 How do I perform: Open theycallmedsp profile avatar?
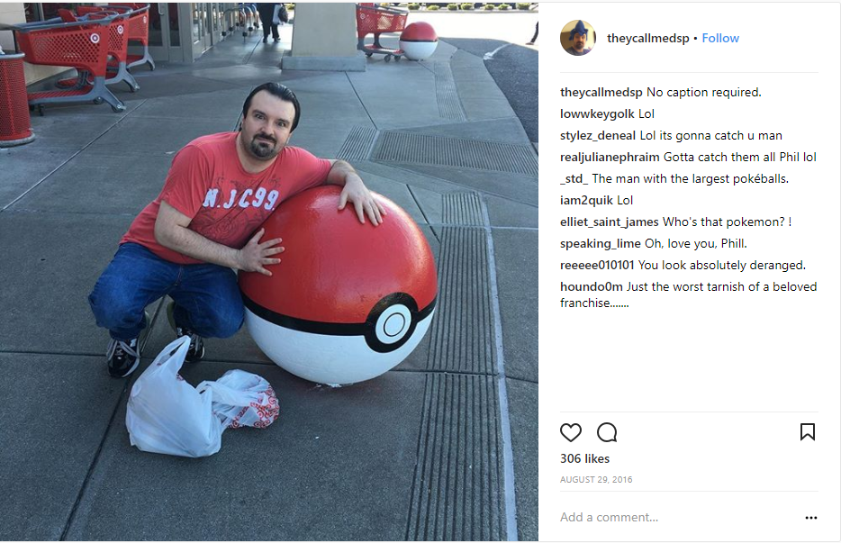578,38
